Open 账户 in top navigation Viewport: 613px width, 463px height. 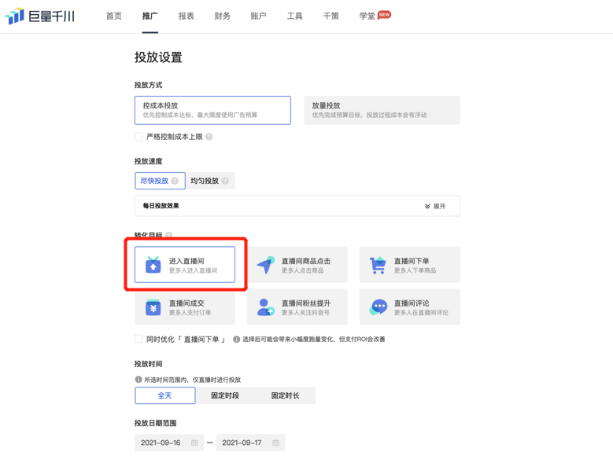[258, 16]
